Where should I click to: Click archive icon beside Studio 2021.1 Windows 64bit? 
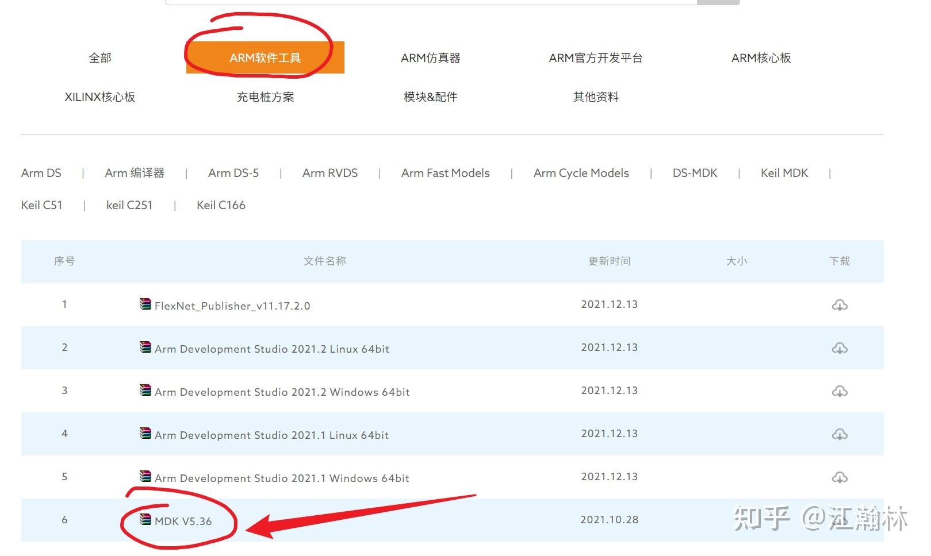click(145, 476)
